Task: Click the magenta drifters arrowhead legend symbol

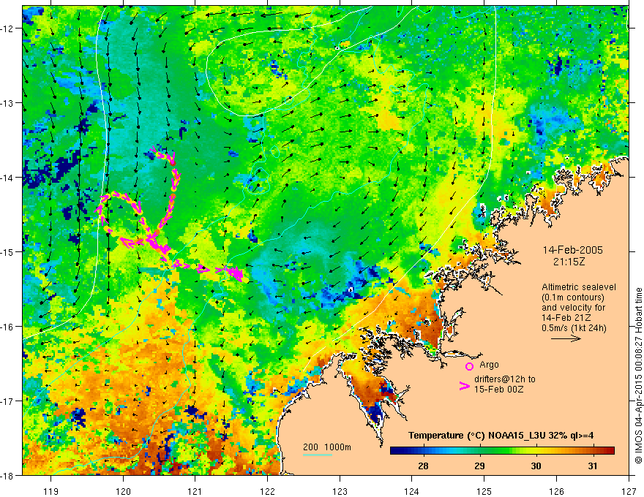Action: 464,385
